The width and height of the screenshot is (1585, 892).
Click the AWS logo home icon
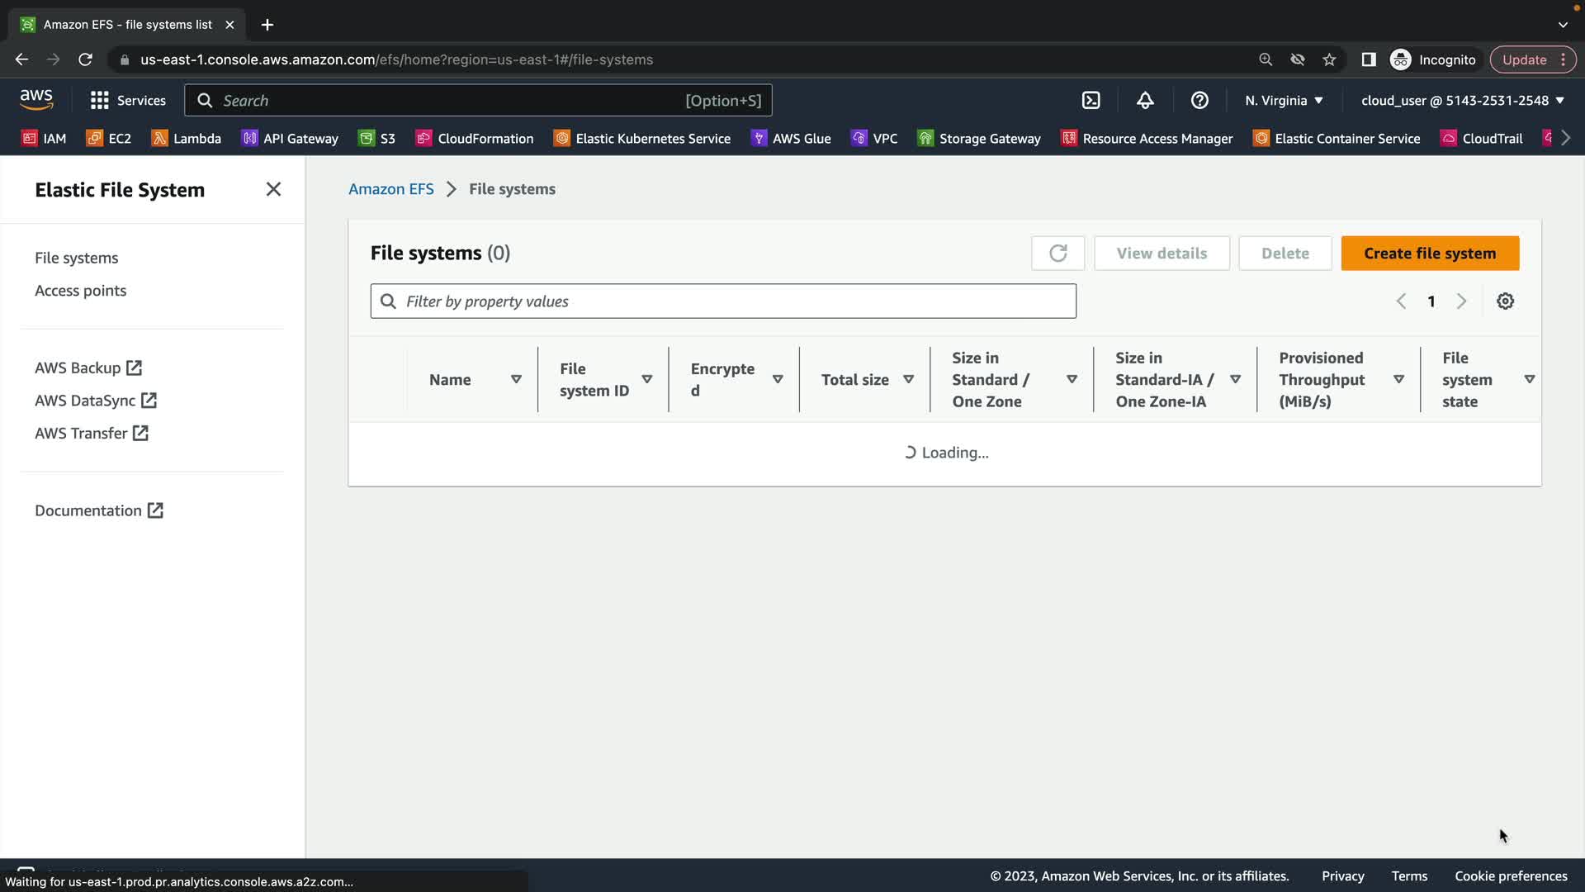click(36, 100)
